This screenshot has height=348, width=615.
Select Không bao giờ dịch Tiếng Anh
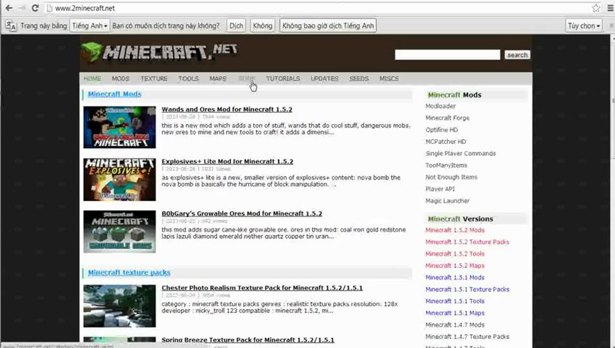pos(328,26)
